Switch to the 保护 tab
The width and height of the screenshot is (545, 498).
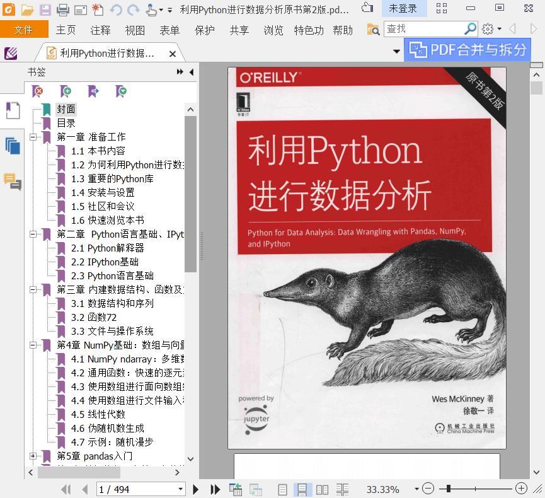pyautogui.click(x=204, y=30)
